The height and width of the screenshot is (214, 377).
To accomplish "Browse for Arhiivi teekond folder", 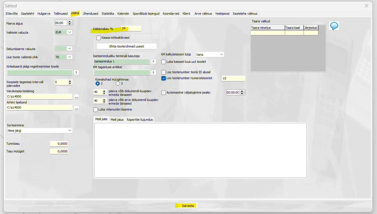I will [x=76, y=108].
